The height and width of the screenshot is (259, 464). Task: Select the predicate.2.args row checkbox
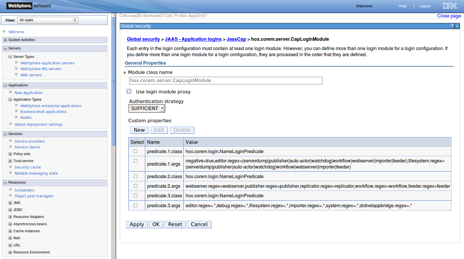click(x=136, y=186)
